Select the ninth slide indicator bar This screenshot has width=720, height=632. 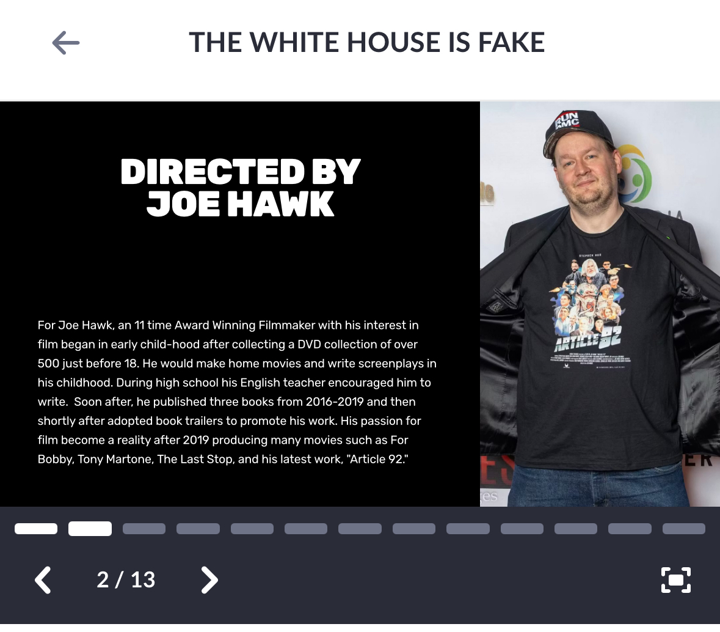click(468, 529)
